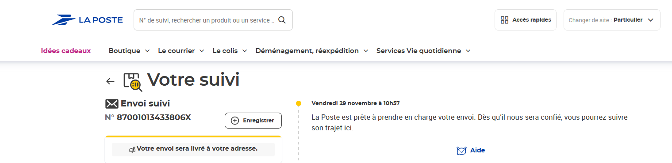
Task: Expand the Boutique menu
Action: point(129,51)
